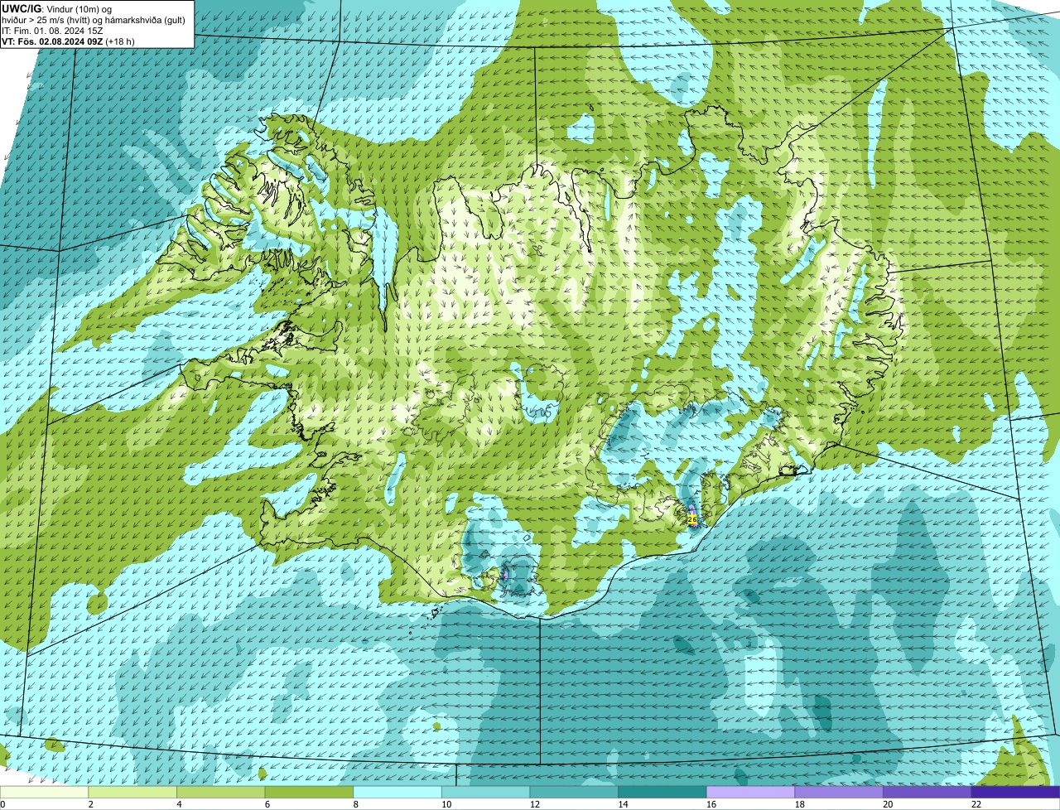Click the line 'hviður > 25 m/s (hvítt) og hámarkshviða (gult)'
1060x810 pixels.
click(x=94, y=19)
